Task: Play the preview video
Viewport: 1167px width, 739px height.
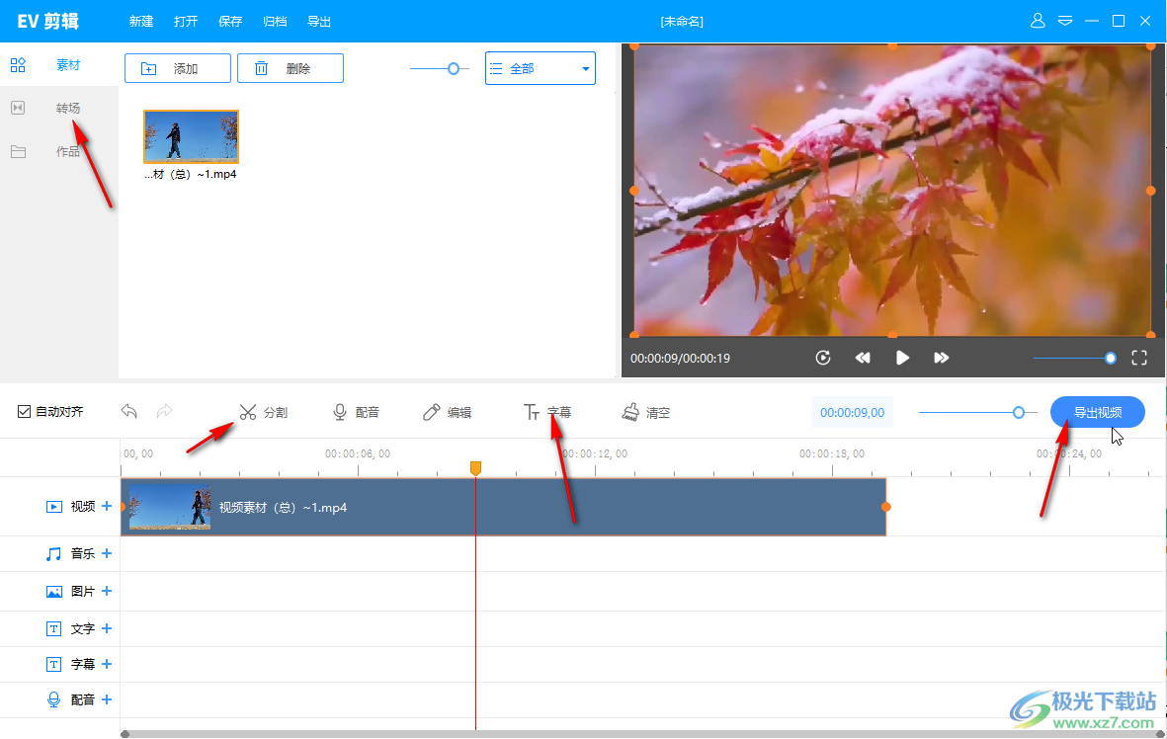Action: (x=902, y=358)
